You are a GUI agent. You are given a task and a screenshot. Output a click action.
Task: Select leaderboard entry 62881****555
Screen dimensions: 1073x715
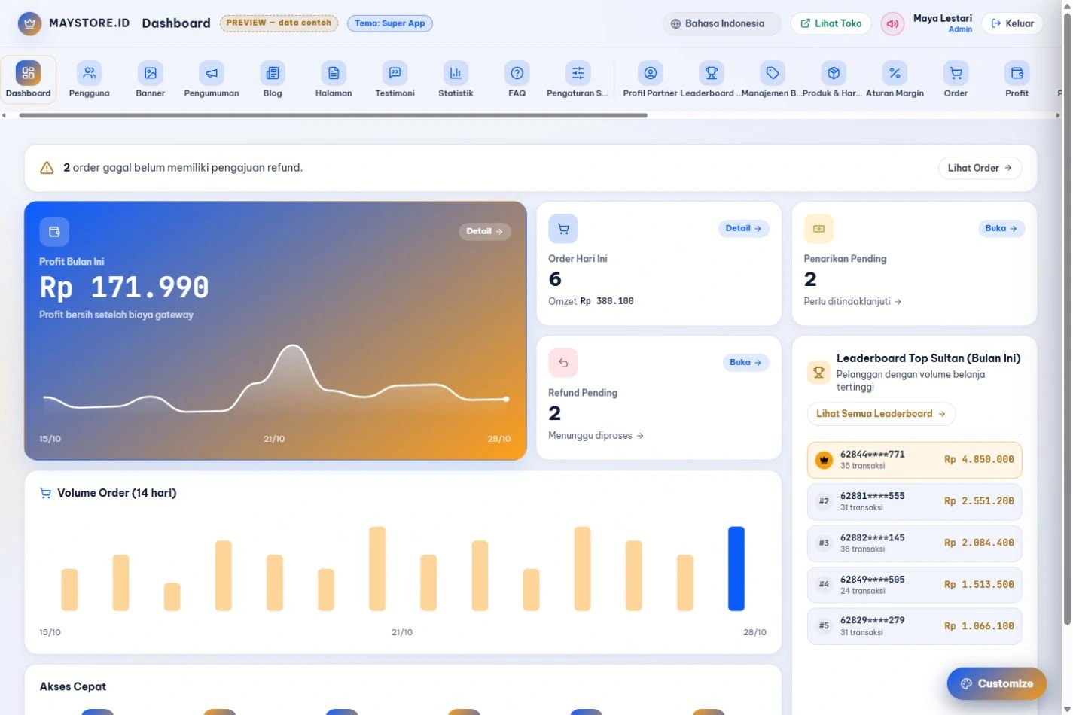(914, 501)
